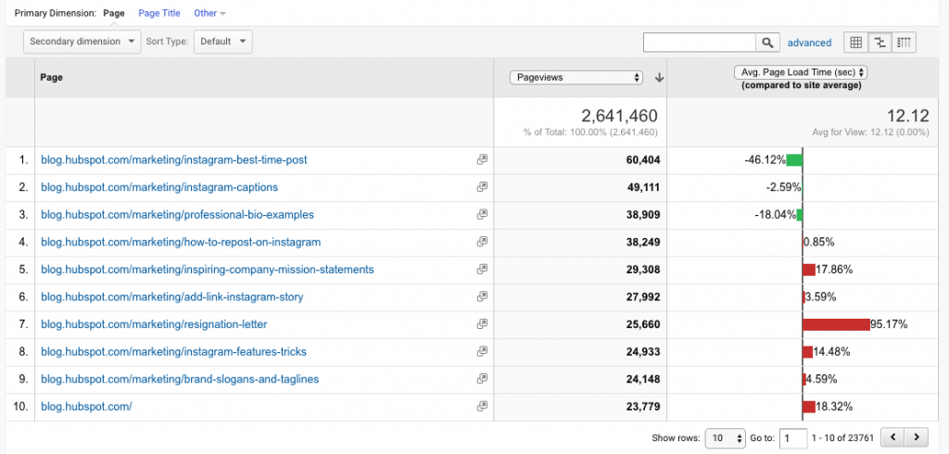Change the Show rows count dropdown

[x=725, y=437]
